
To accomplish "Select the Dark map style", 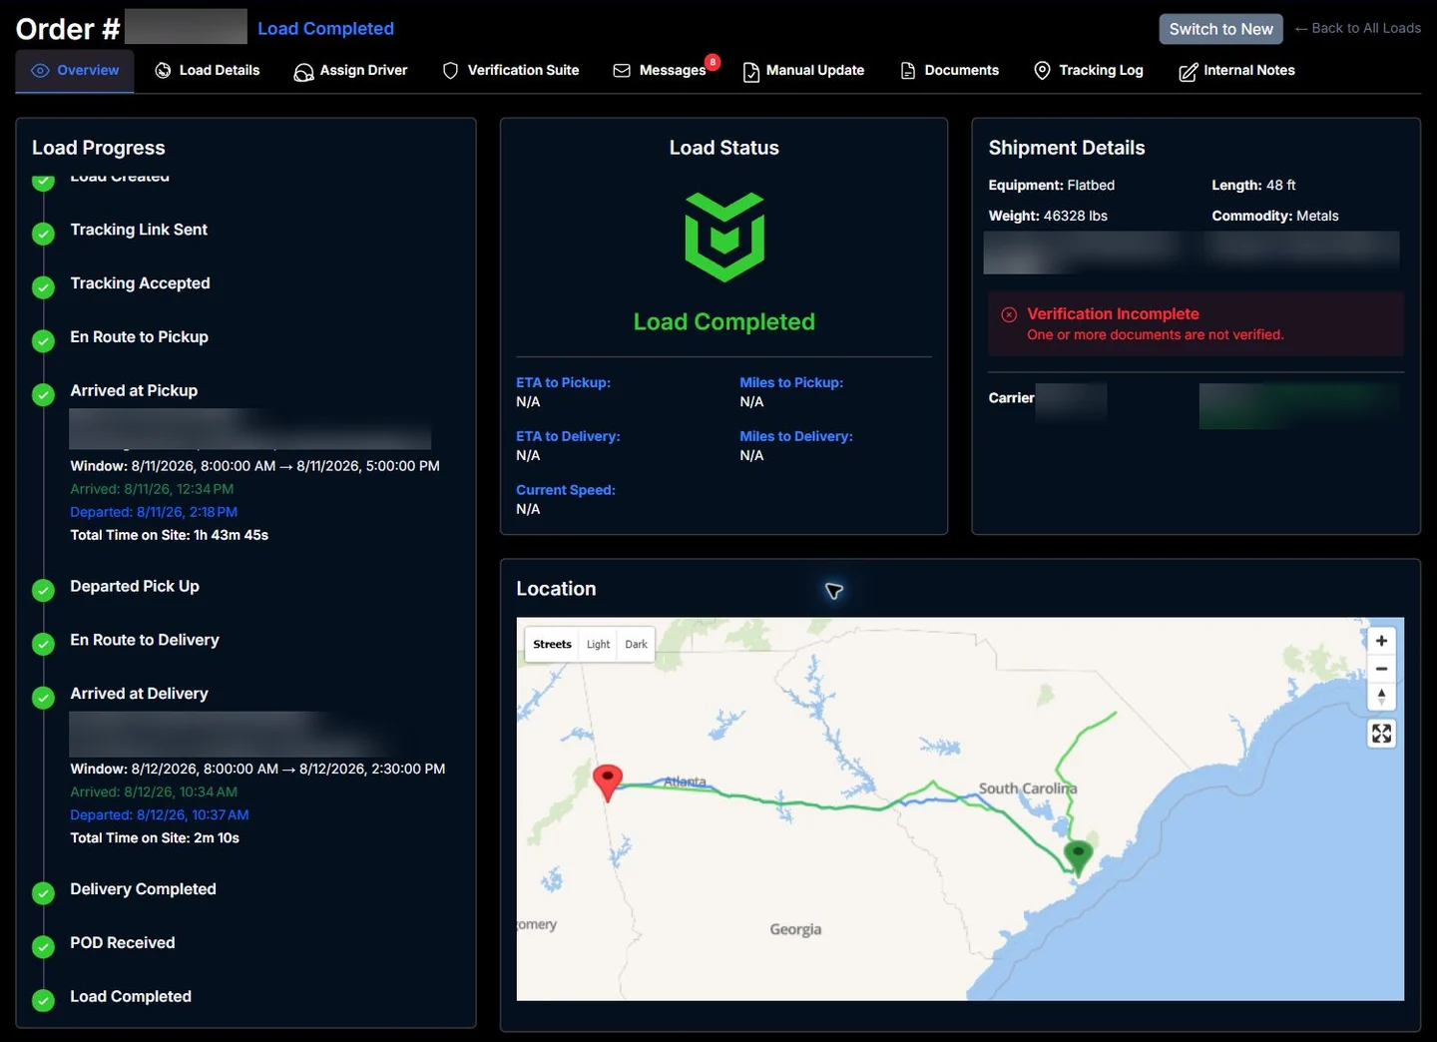I will (636, 645).
